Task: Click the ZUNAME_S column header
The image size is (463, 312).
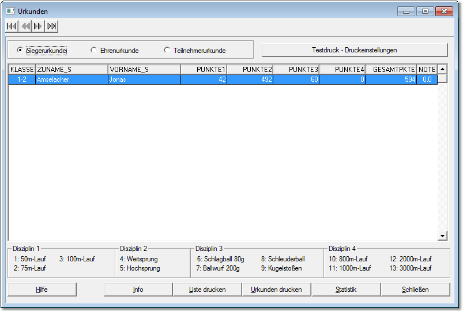Action: (71, 69)
